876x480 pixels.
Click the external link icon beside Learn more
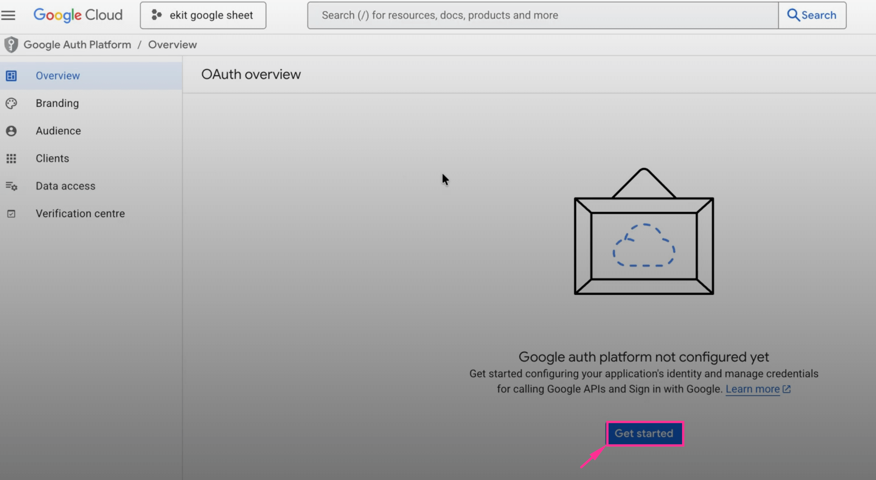[787, 389]
